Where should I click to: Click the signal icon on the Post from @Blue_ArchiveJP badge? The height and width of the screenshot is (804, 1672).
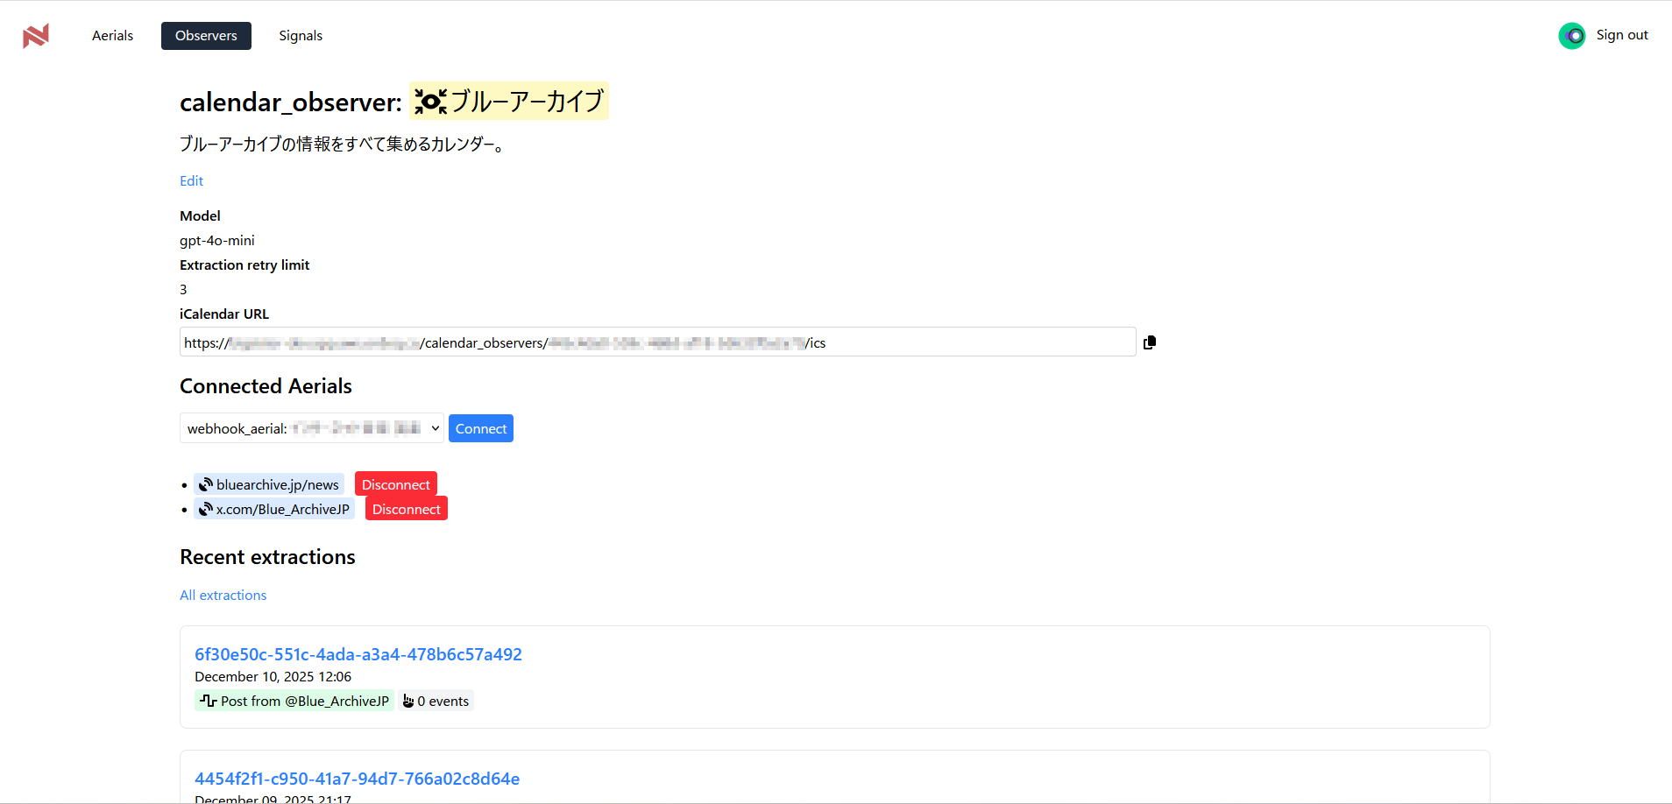point(208,701)
